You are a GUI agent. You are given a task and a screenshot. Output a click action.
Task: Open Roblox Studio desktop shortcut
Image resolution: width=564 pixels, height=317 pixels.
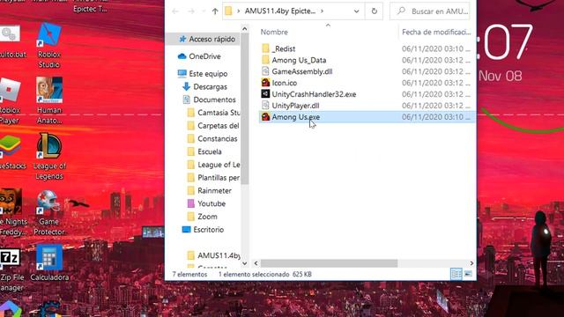(49, 46)
